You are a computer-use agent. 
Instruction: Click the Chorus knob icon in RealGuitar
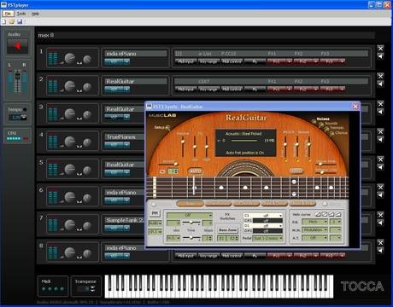coord(331,133)
